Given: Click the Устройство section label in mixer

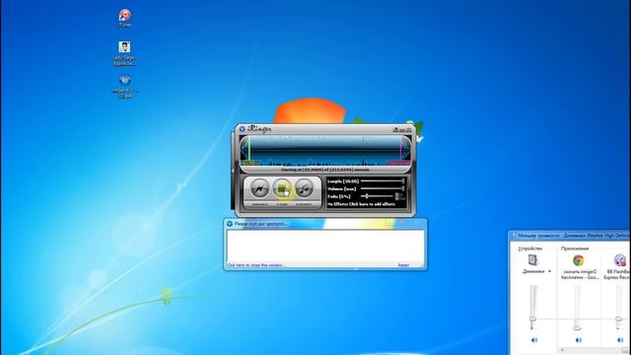Looking at the screenshot, I should (x=530, y=248).
